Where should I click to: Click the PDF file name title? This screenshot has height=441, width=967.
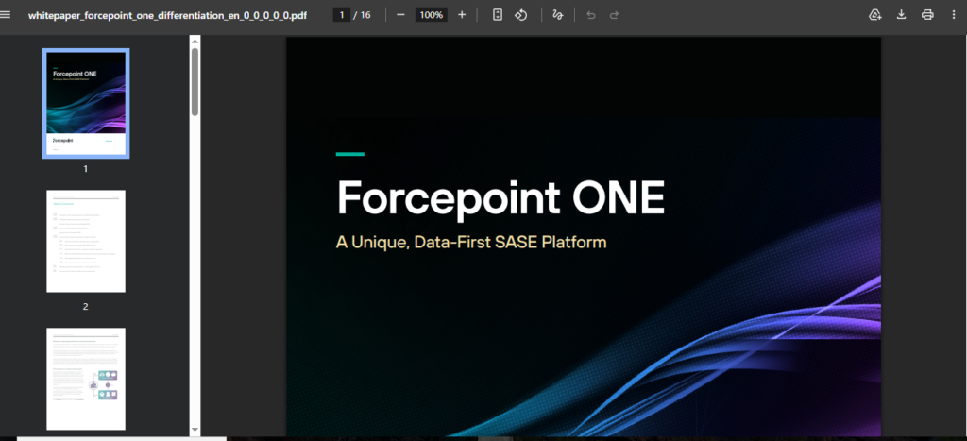(167, 15)
